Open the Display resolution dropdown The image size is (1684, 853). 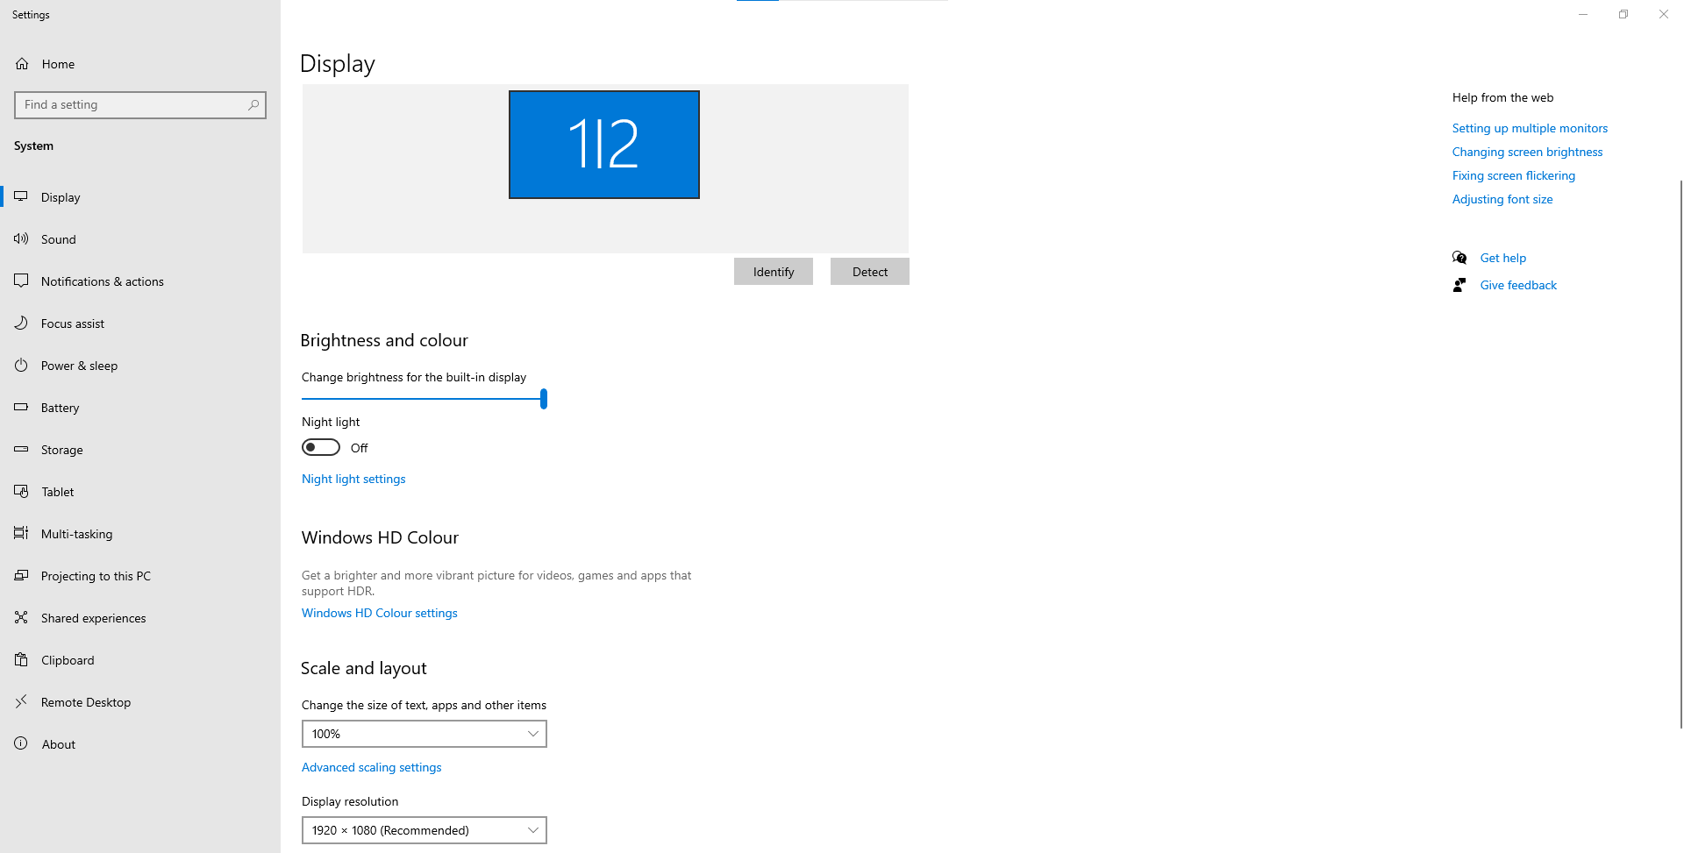pos(425,830)
